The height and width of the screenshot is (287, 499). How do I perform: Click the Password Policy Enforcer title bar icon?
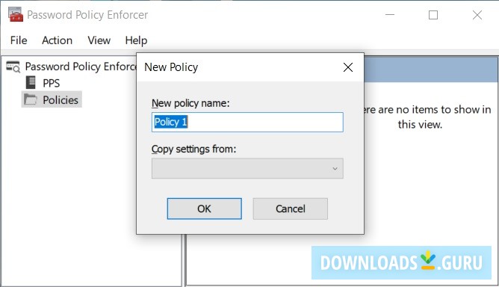[16, 14]
